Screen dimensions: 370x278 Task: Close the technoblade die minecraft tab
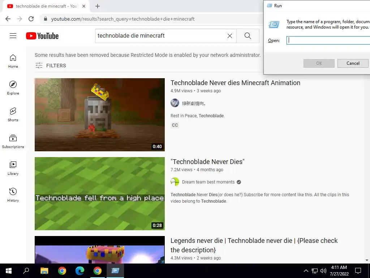tap(84, 6)
